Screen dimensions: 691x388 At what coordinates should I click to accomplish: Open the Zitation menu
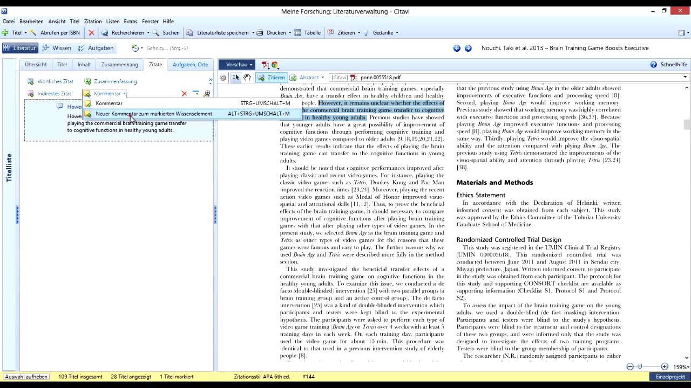92,22
